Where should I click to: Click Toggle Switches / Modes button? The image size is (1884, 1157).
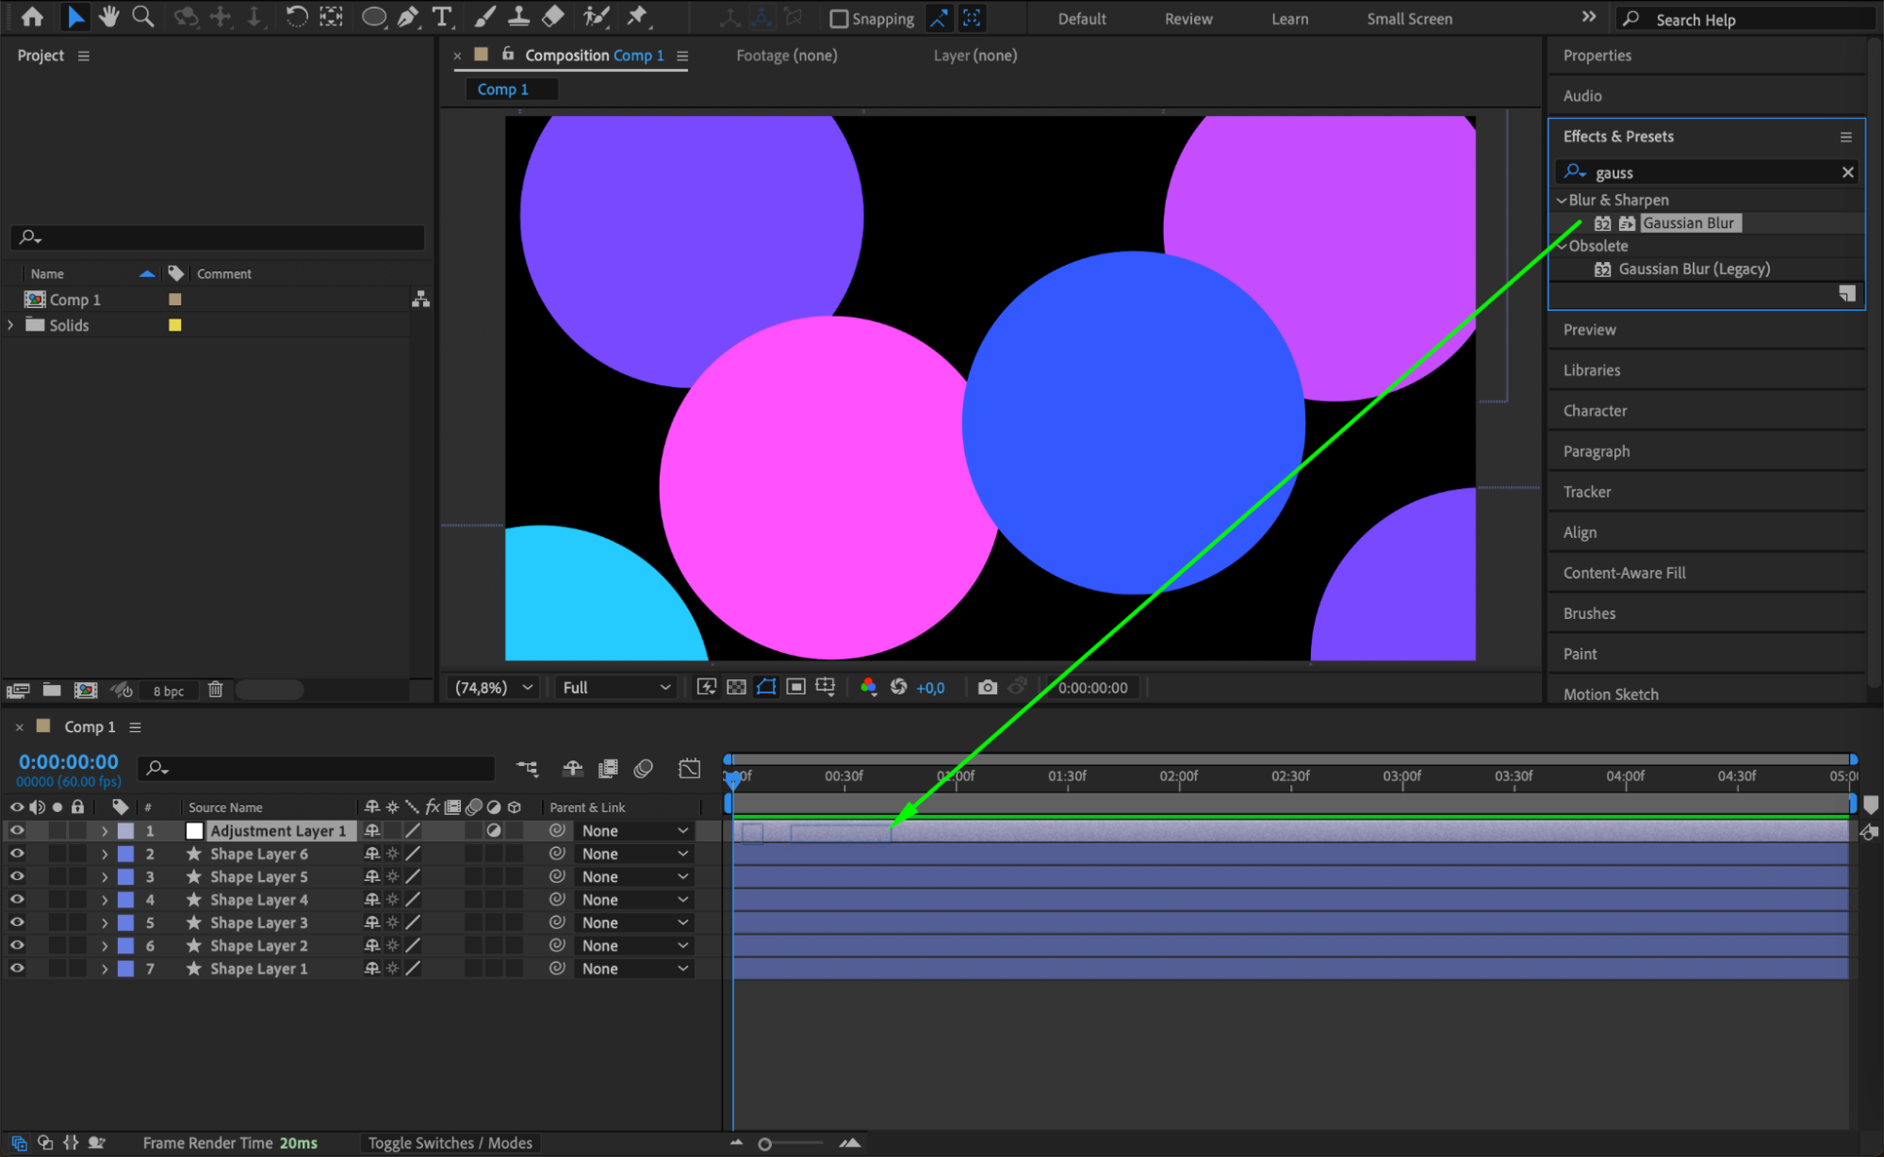coord(450,1142)
